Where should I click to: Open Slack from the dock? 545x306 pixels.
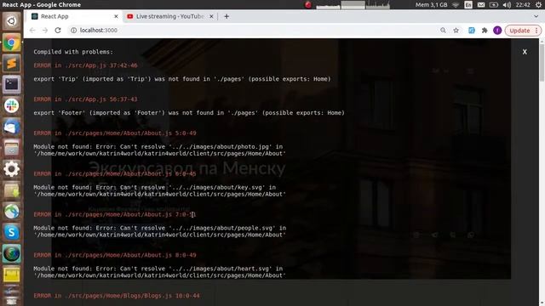[x=11, y=105]
